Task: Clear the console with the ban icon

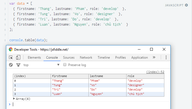Action: 11,65
